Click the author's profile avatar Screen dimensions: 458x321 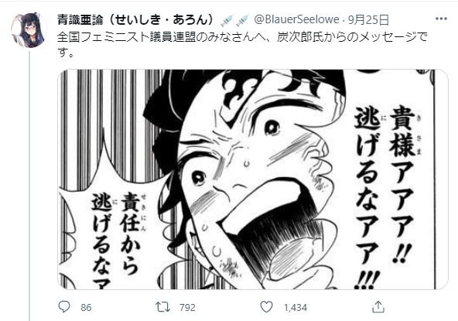click(x=28, y=30)
